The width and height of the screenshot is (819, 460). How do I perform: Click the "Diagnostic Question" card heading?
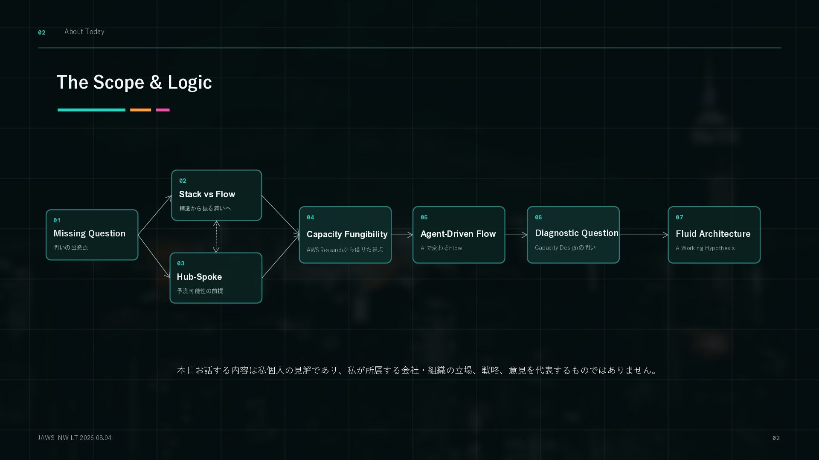577,233
